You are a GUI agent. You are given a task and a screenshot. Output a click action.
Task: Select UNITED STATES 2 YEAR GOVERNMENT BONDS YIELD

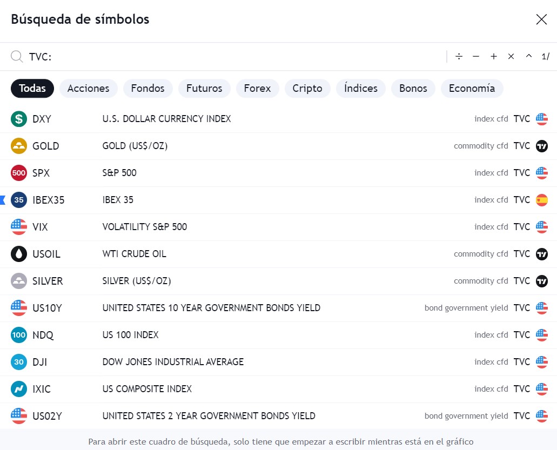(x=209, y=416)
